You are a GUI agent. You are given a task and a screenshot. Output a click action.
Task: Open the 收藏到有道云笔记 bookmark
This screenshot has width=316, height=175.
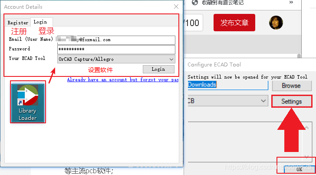223,3
